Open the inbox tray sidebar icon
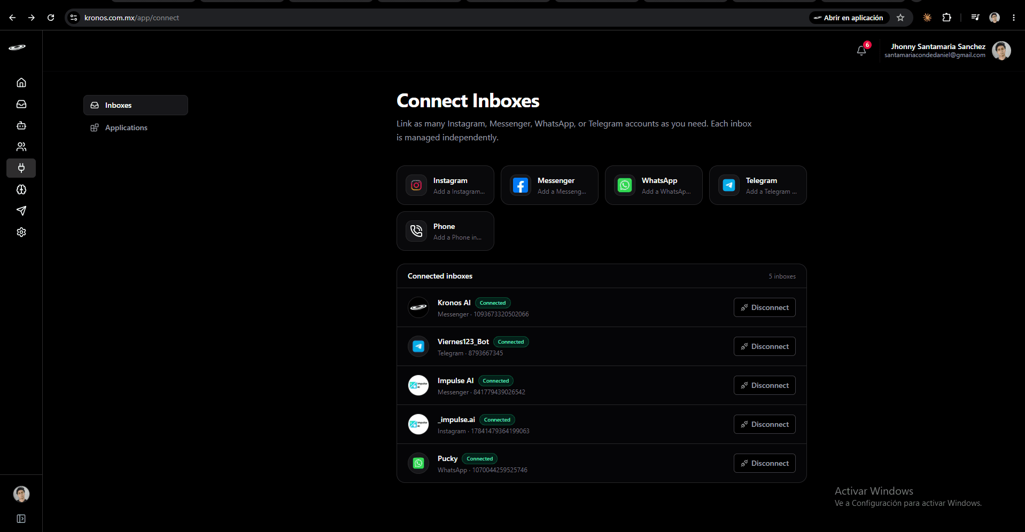Image resolution: width=1025 pixels, height=532 pixels. coord(21,104)
